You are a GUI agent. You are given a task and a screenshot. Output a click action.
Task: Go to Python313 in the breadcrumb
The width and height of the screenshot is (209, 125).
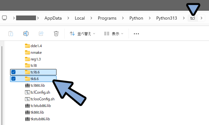[166, 18]
